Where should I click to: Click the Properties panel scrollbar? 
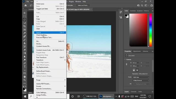pyautogui.click(x=153, y=66)
